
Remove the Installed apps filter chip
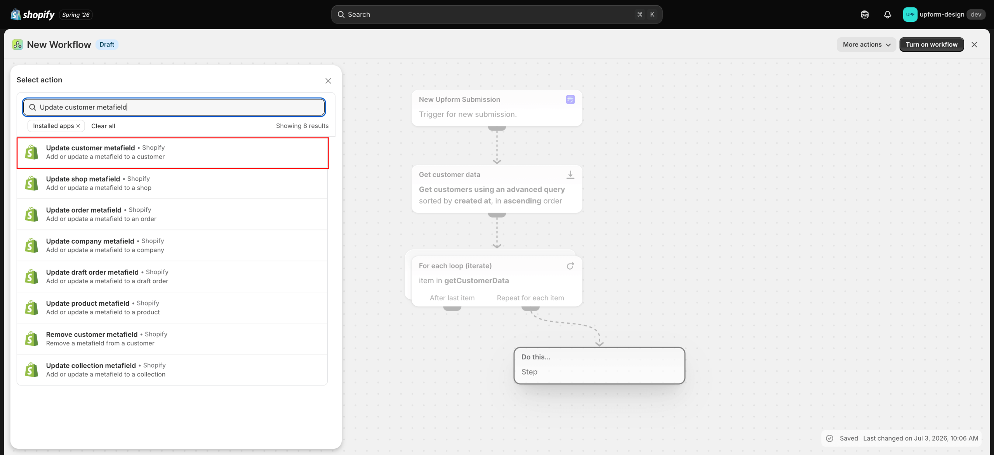pyautogui.click(x=78, y=126)
